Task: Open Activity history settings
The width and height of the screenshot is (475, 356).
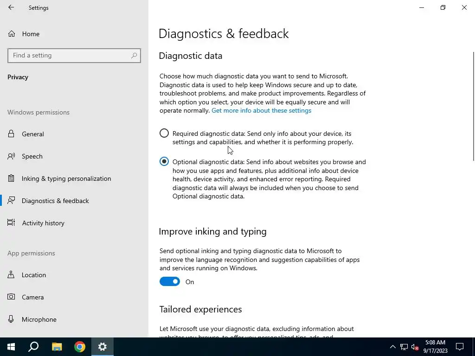Action: [43, 223]
